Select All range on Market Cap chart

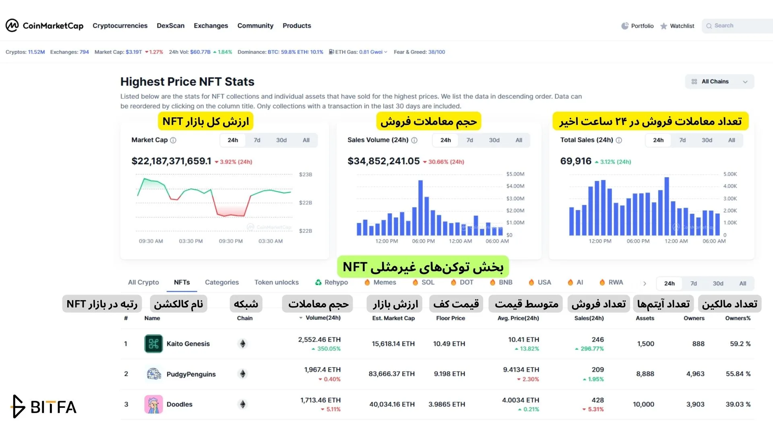click(x=306, y=140)
